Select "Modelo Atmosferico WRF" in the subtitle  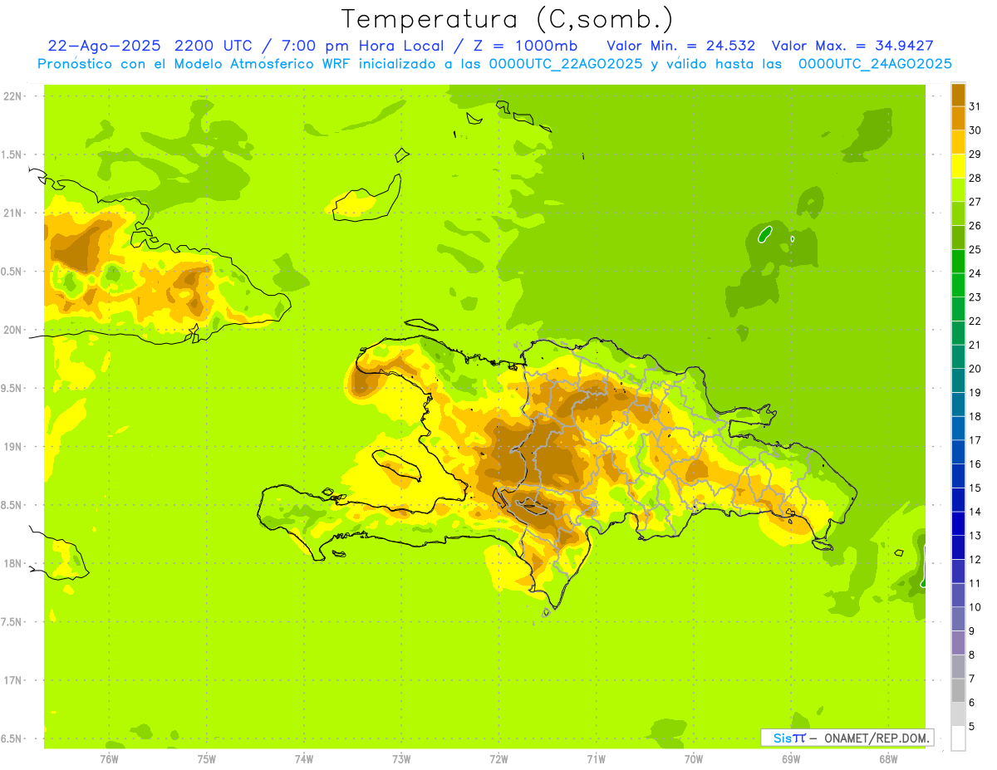[x=263, y=64]
